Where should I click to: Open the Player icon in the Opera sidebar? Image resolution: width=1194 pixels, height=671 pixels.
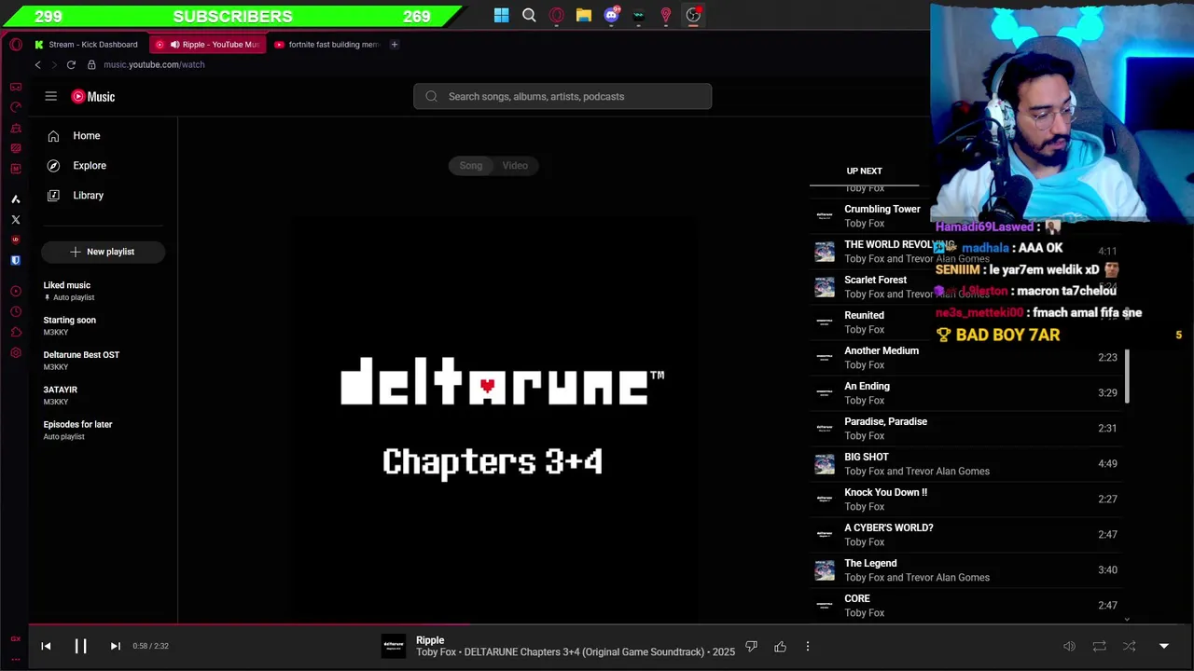[16, 292]
